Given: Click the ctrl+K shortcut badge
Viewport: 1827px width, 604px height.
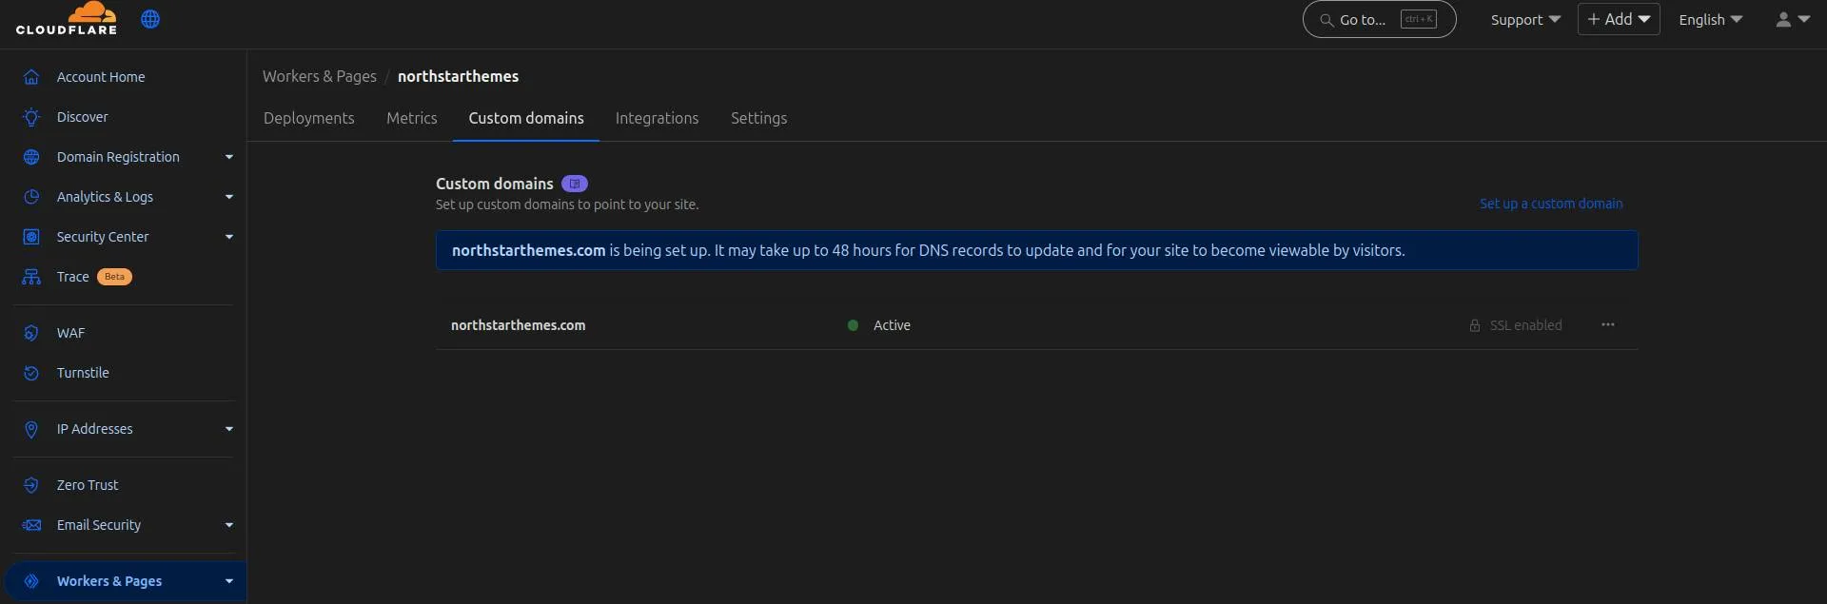Looking at the screenshot, I should 1418,19.
